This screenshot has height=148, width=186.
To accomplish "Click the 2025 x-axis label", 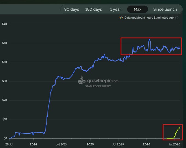I will (90, 144).
